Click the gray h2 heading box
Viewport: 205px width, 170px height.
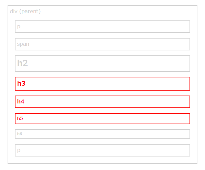point(102,64)
